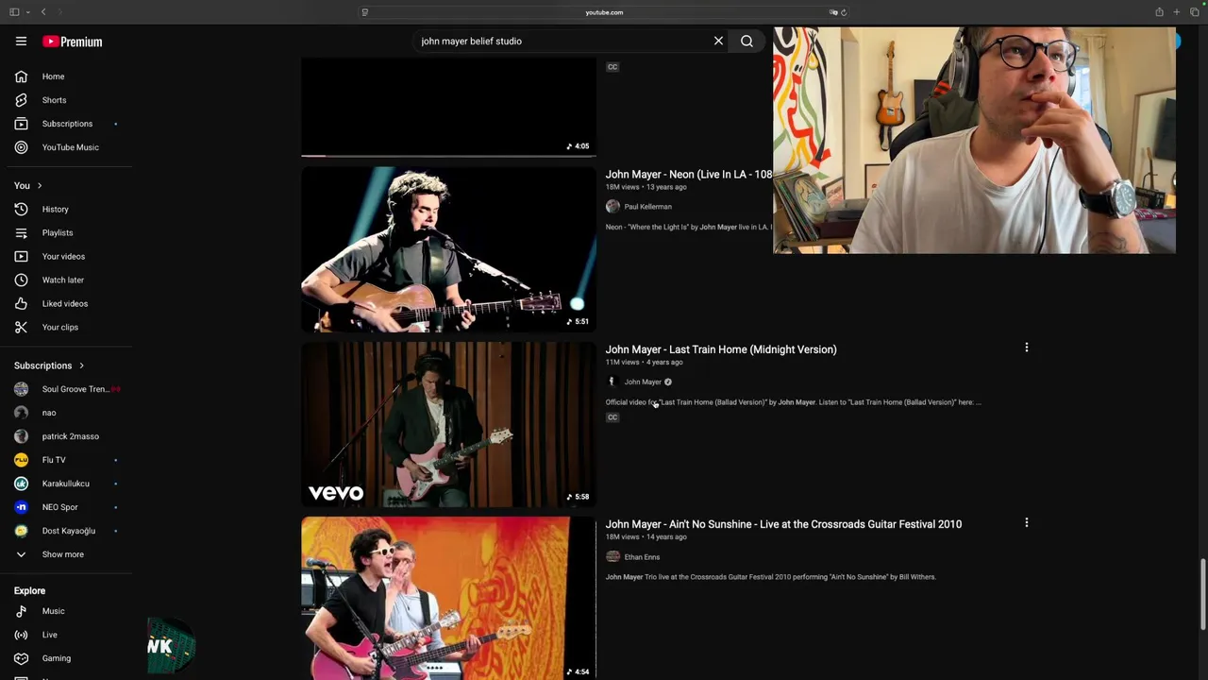Click '18M views • 14 years ago' text

[646, 537]
